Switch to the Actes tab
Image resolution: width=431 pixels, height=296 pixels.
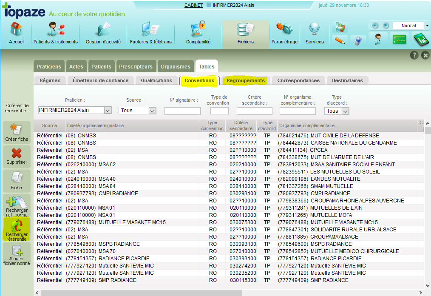76,67
